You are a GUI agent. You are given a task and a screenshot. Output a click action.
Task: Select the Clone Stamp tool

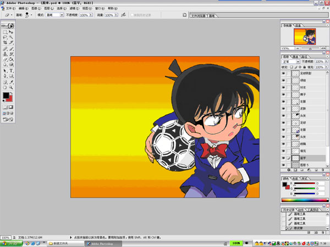pos(5,54)
